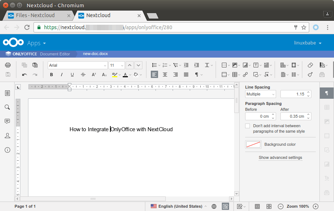Click the 'Show advanced settings' link

tap(280, 157)
